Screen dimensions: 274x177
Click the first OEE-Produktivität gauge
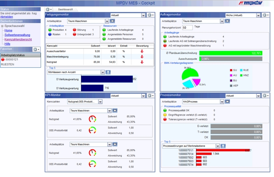[x=92, y=130]
